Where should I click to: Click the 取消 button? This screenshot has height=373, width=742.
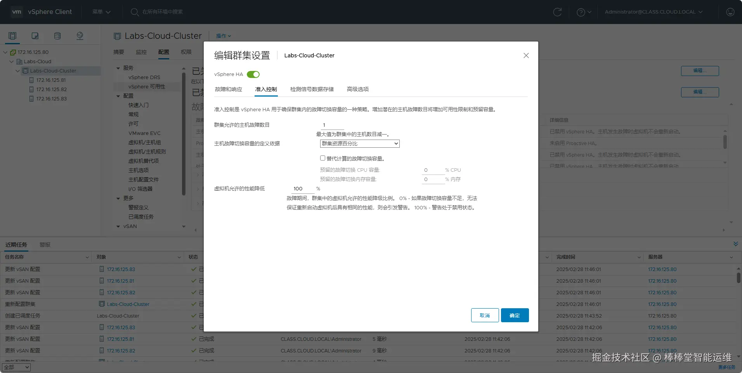[x=485, y=315]
